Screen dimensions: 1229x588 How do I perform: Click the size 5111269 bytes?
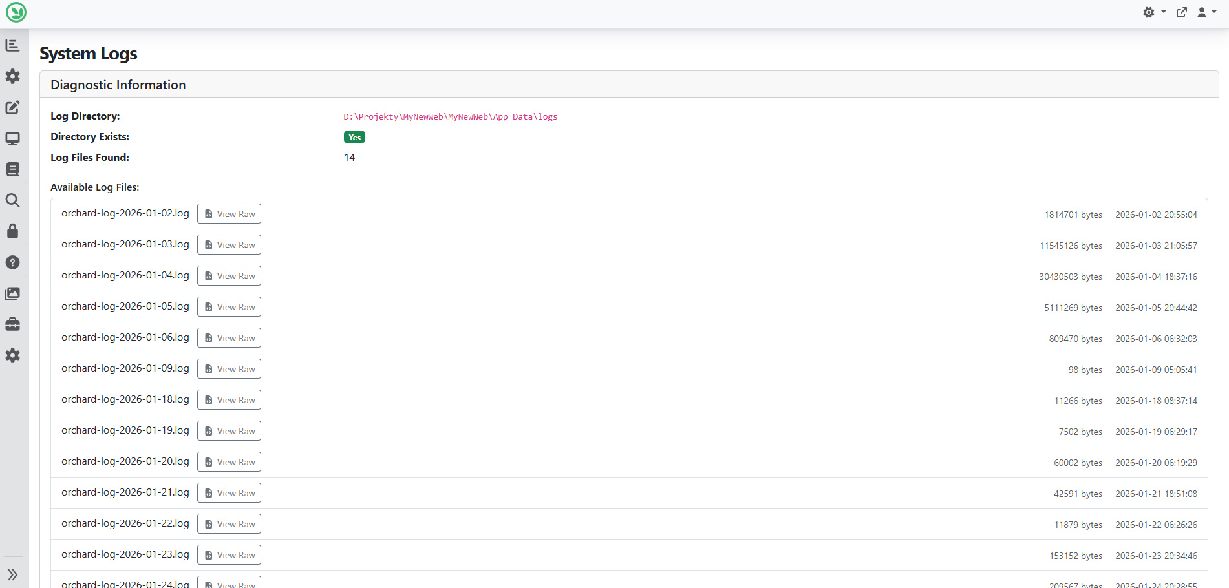(1073, 308)
